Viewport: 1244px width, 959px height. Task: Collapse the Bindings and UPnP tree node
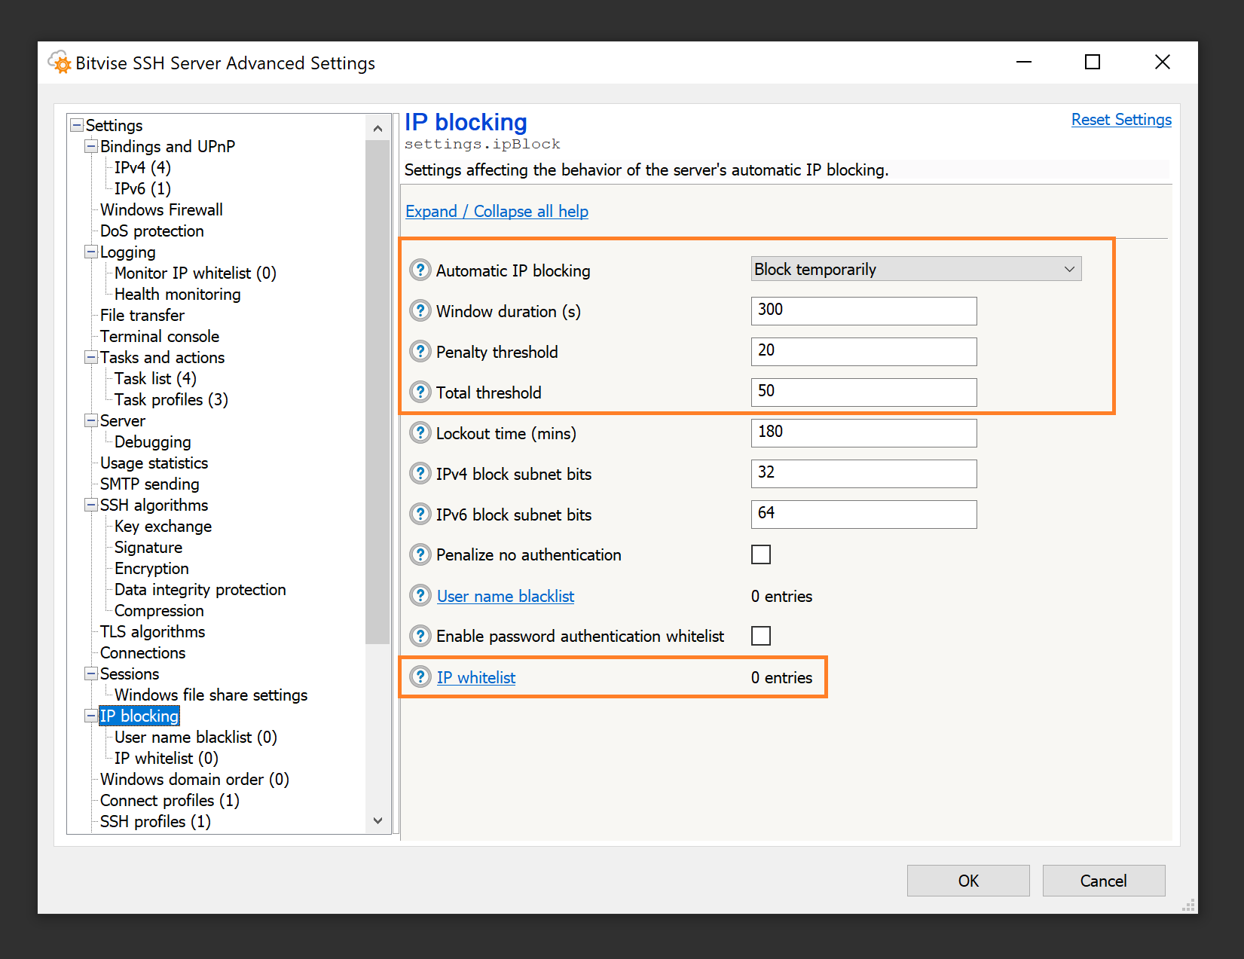[91, 146]
